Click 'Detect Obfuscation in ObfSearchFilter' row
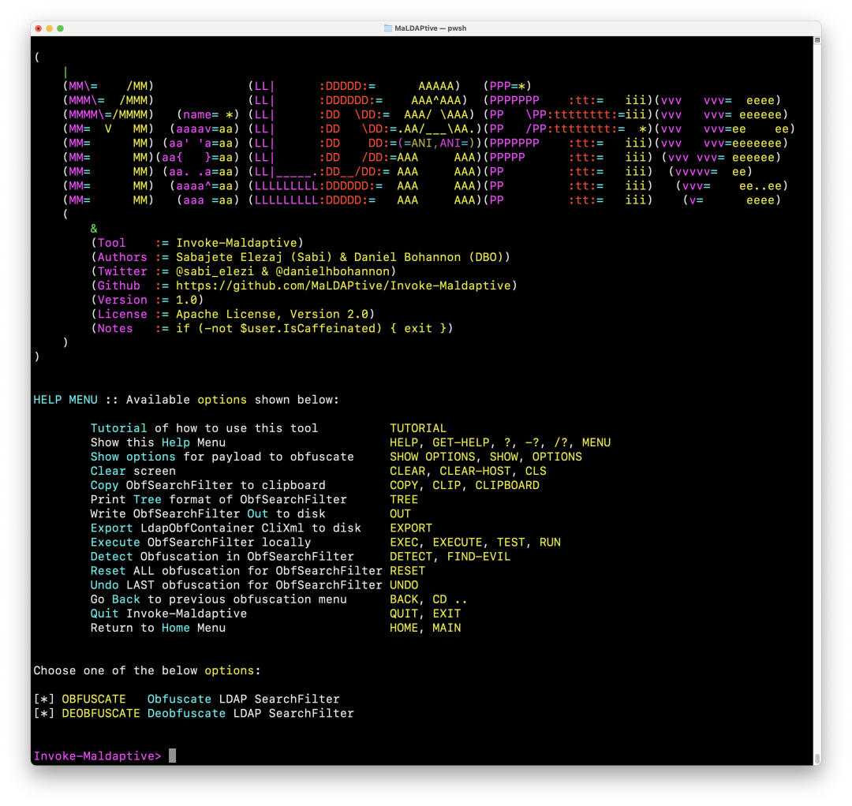Image resolution: width=852 pixels, height=806 pixels. tap(222, 557)
